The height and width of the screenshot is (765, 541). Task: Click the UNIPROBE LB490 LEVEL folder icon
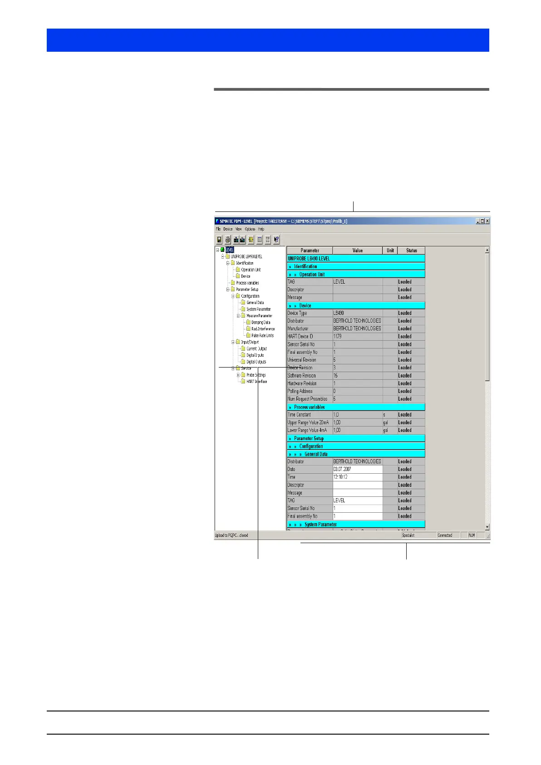(x=227, y=256)
